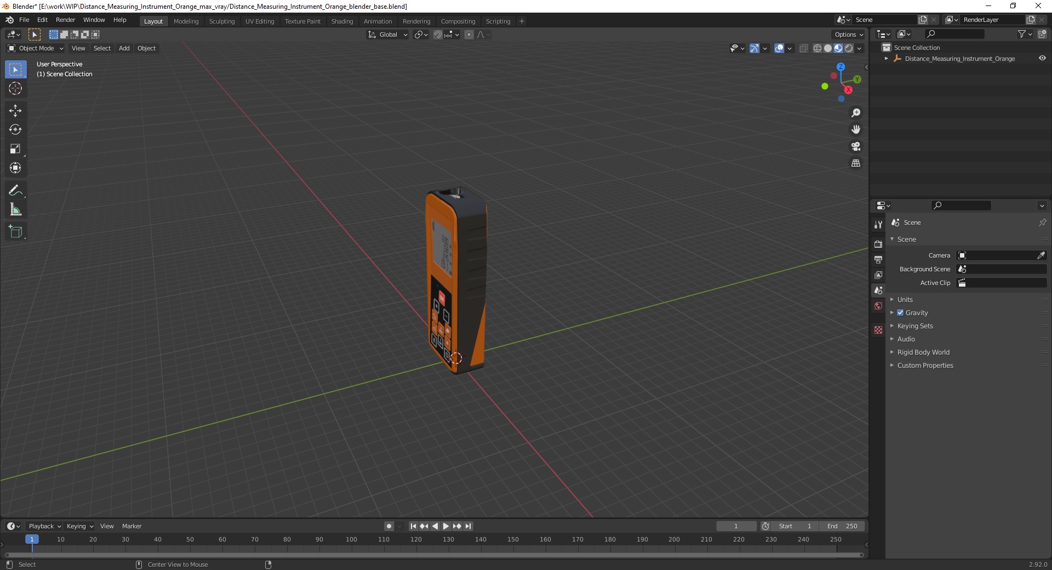This screenshot has height=570, width=1052.
Task: Open the Options dropdown
Action: 849,35
